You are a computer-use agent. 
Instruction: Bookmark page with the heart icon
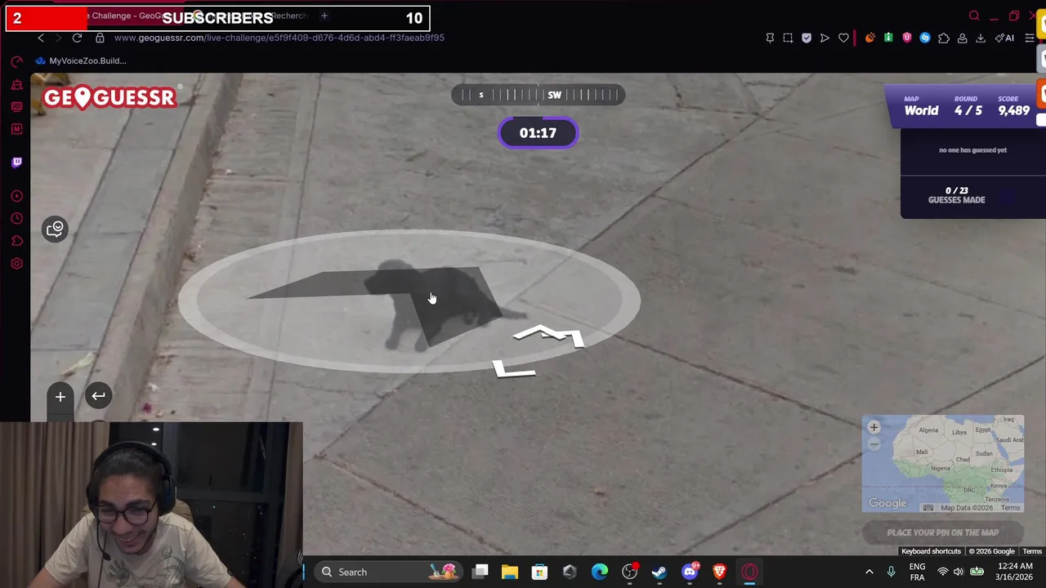(843, 38)
